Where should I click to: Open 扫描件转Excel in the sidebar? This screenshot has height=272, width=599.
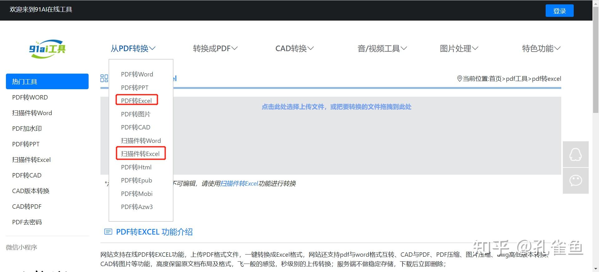(31, 160)
